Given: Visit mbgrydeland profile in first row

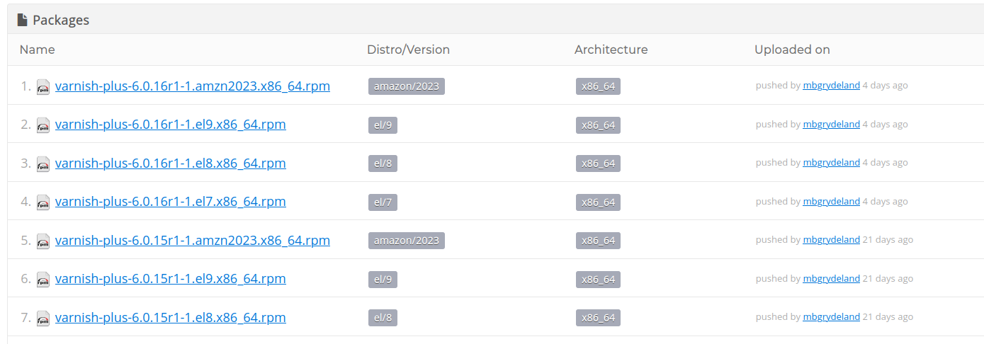Looking at the screenshot, I should pos(831,86).
